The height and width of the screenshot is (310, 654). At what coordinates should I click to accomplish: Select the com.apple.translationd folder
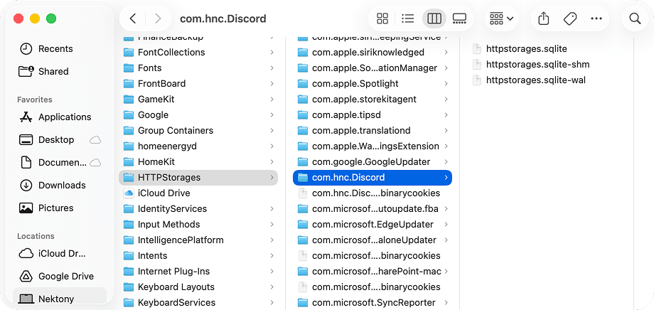pos(372,131)
